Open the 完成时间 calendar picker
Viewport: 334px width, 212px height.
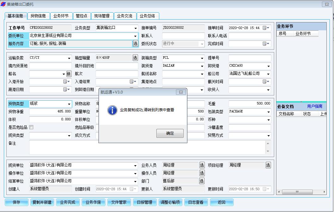tap(265, 44)
